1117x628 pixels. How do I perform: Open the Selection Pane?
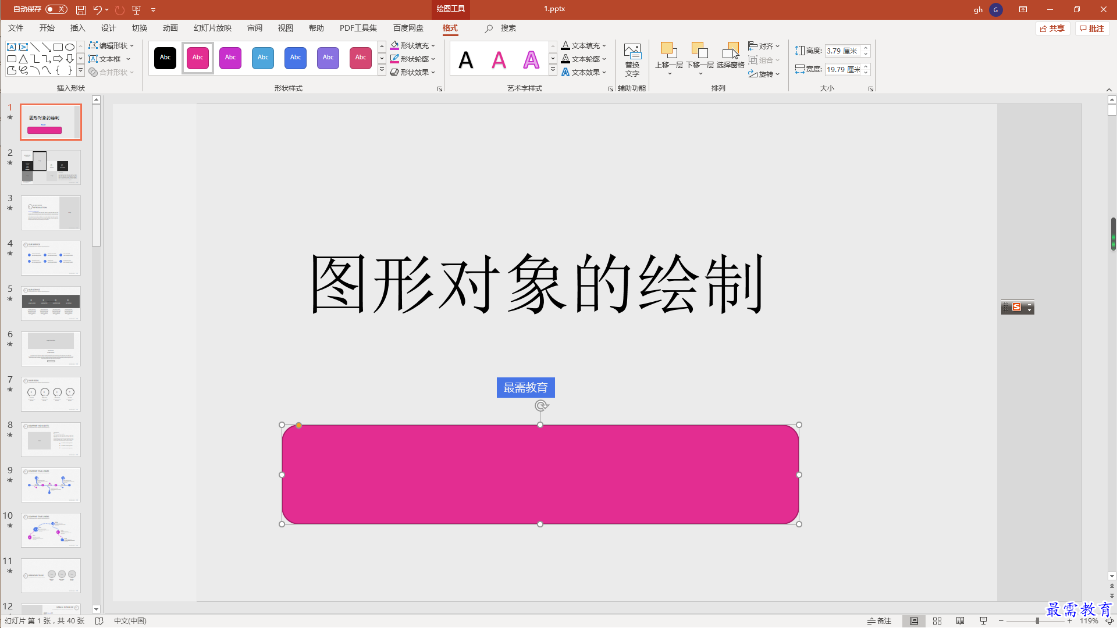[731, 55]
